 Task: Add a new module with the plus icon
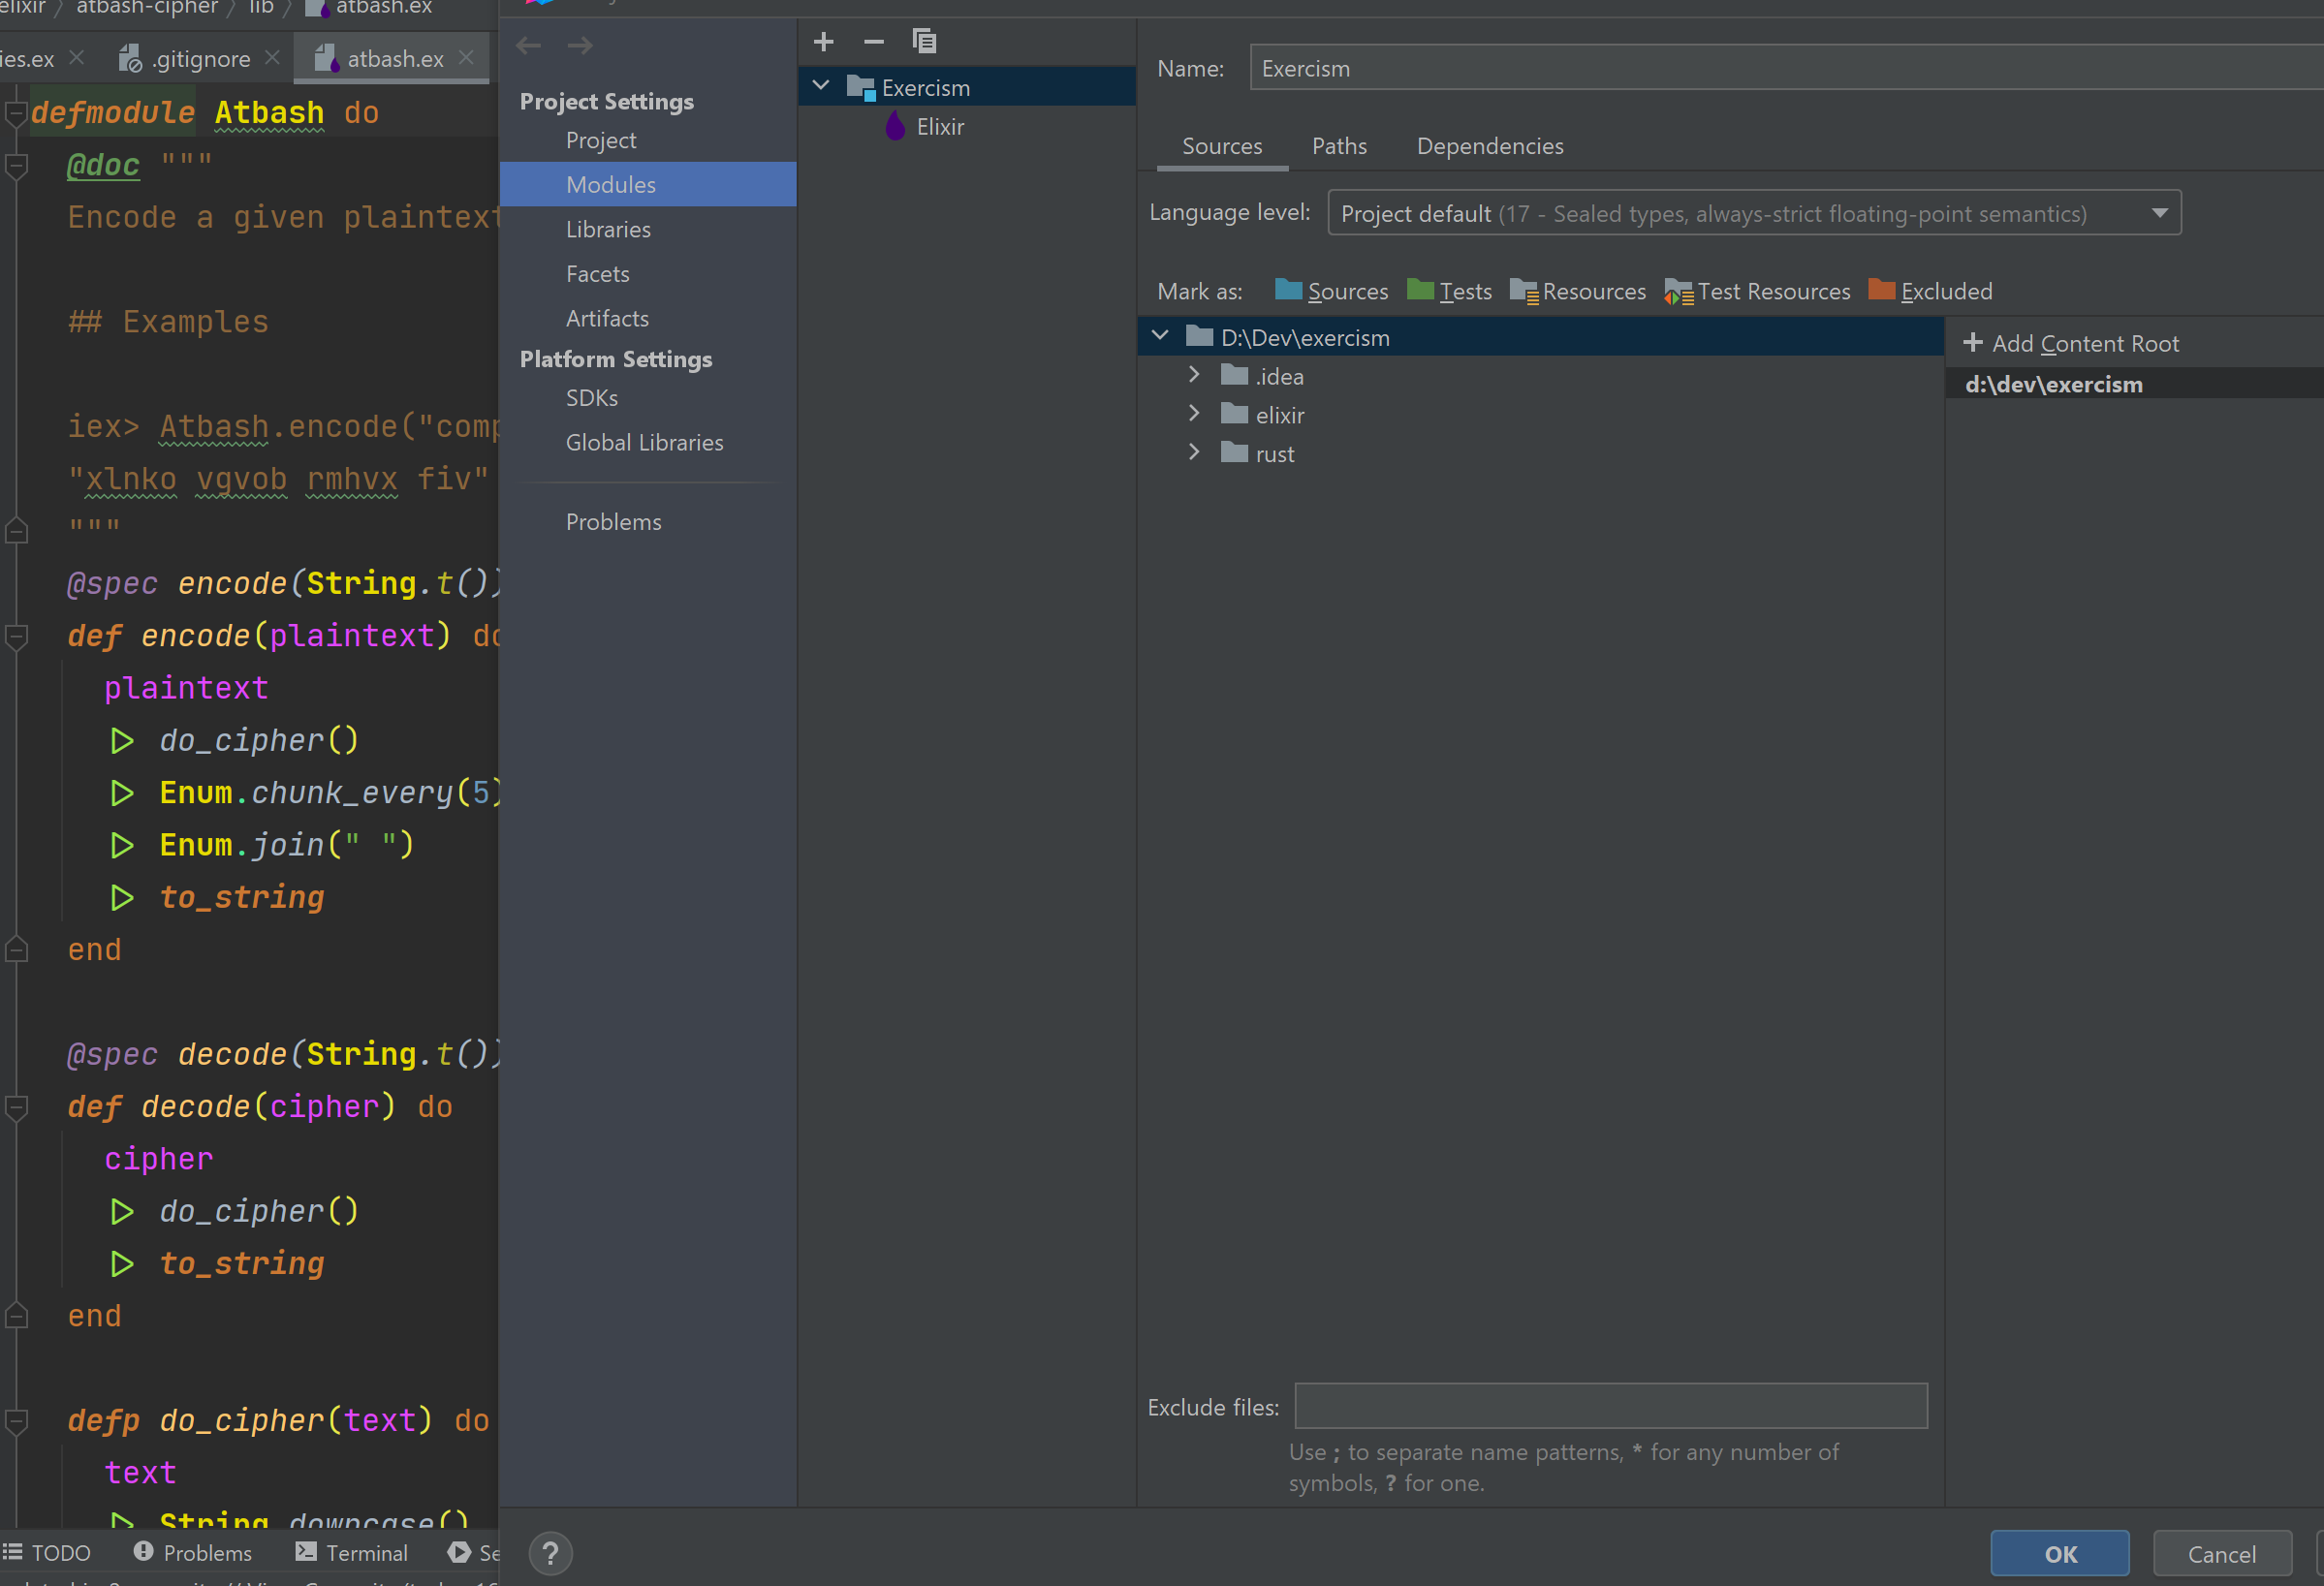tap(823, 42)
